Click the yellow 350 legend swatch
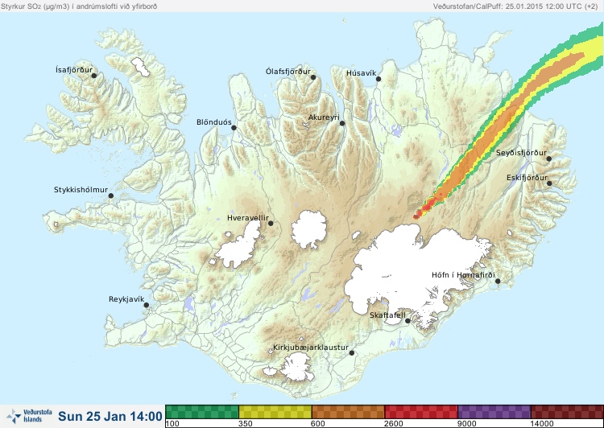Screen dimensions: 604x428 [x=275, y=412]
